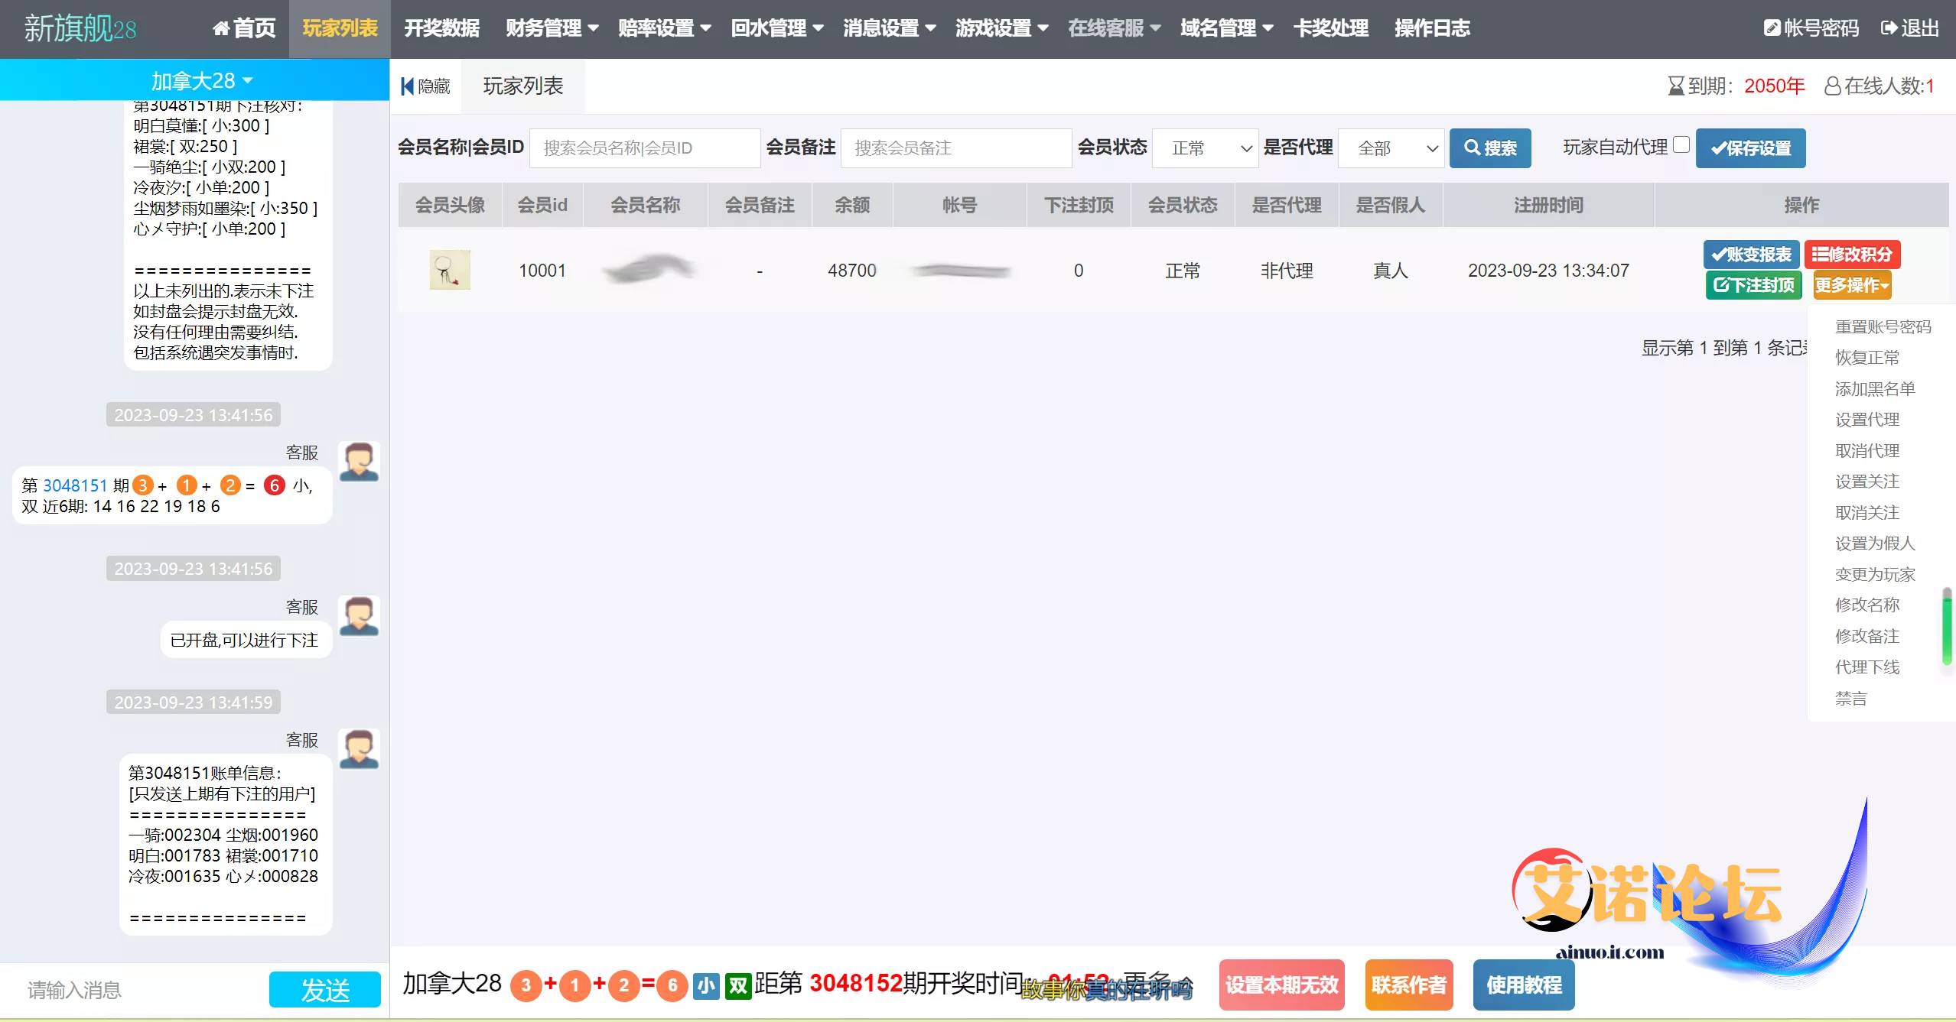This screenshot has width=1956, height=1022.
Task: Click the 修改积分 list icon button
Action: (1851, 255)
